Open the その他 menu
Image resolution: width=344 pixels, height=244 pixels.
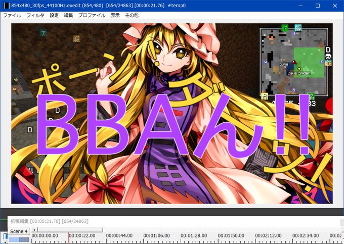point(132,15)
